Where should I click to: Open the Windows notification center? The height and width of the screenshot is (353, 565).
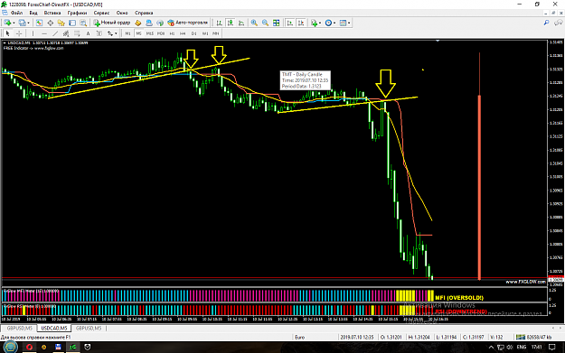551,348
